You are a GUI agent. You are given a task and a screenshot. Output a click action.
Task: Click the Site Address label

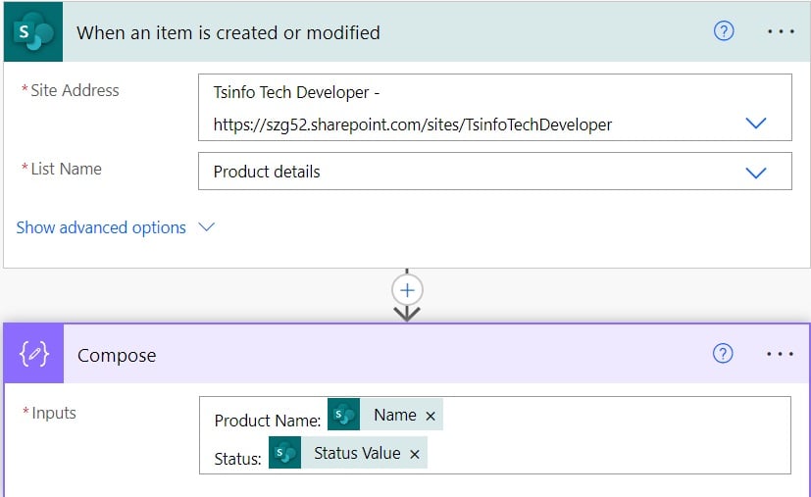75,90
